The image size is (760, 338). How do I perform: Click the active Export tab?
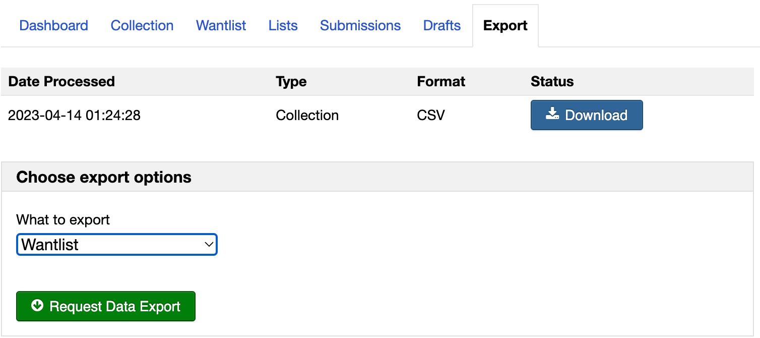point(505,26)
